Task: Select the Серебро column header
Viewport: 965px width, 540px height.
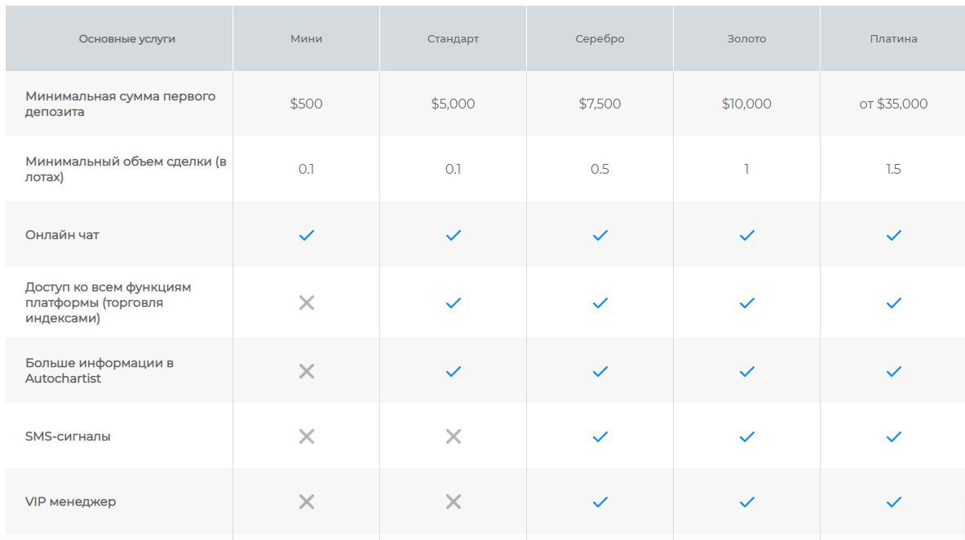Action: pos(600,39)
